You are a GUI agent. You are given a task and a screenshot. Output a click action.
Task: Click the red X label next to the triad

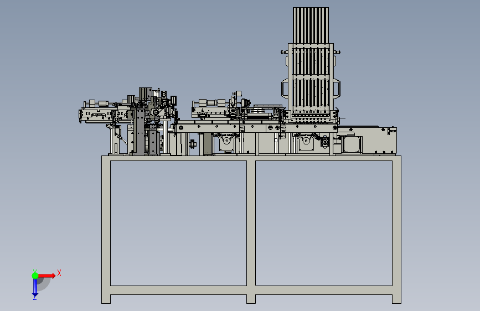pyautogui.click(x=59, y=273)
